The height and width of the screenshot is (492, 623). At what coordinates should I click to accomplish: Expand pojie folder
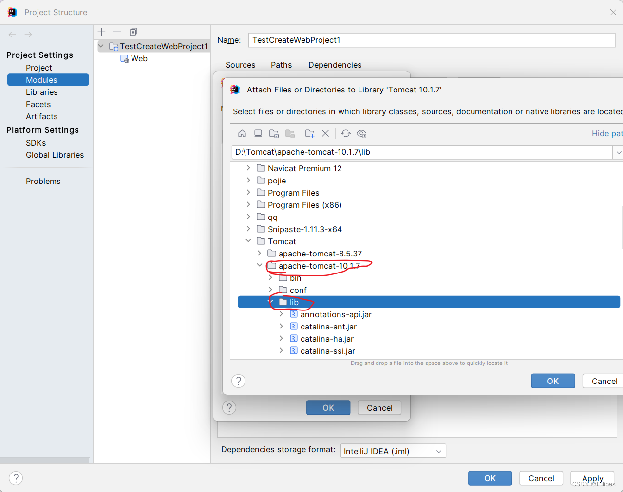(x=248, y=181)
